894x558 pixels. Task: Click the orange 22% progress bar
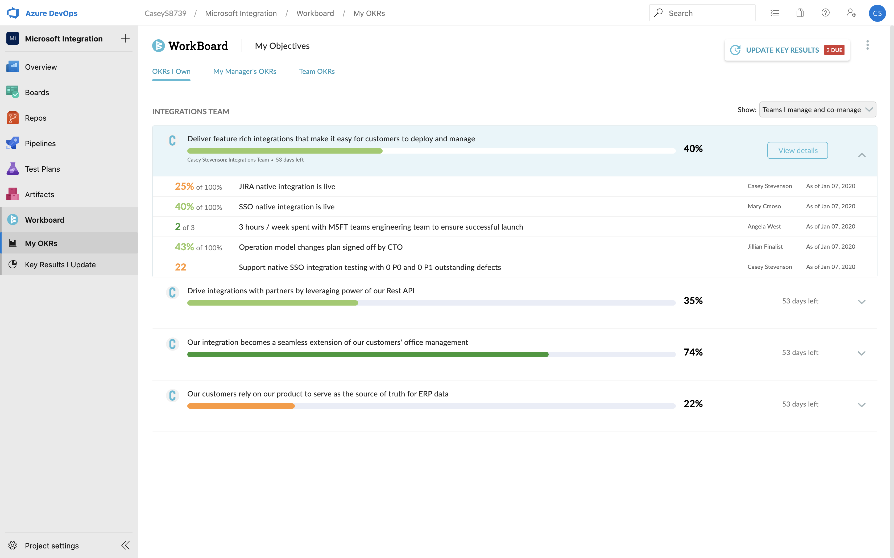coord(241,406)
